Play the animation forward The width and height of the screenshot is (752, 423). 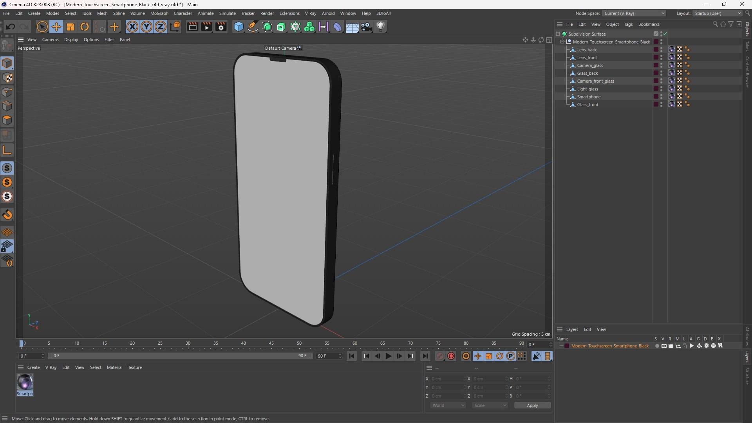click(388, 356)
